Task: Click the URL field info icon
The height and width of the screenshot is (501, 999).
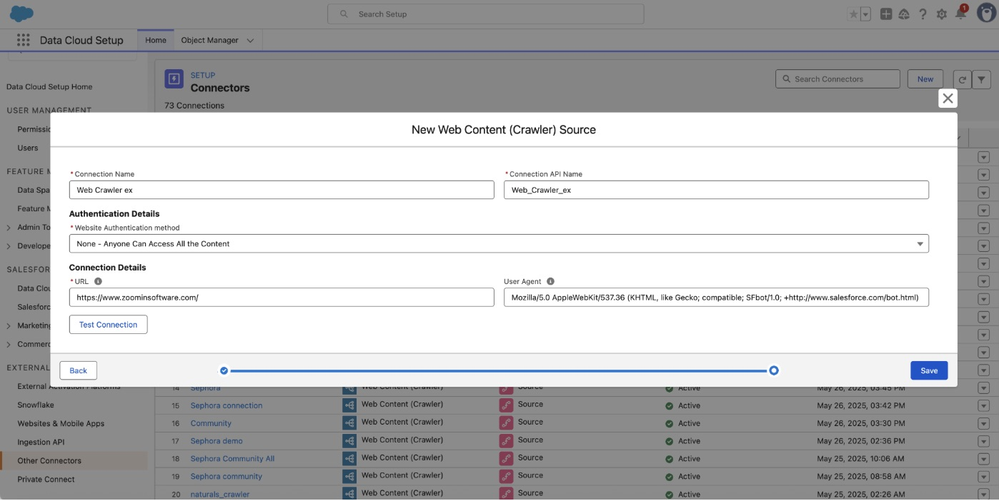Action: [x=98, y=281]
